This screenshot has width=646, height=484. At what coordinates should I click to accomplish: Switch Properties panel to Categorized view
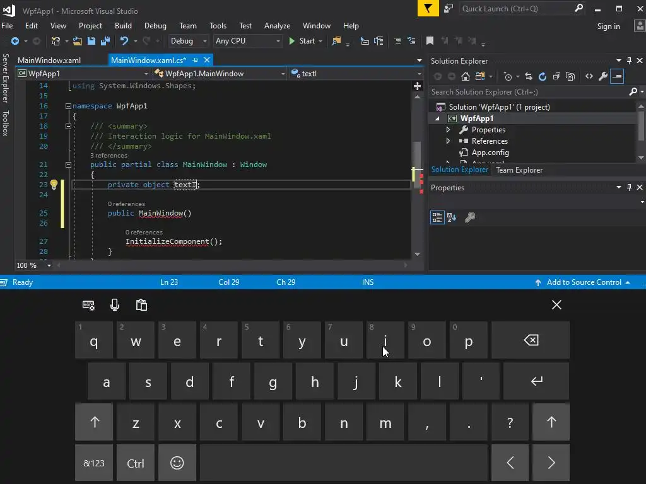(x=437, y=217)
